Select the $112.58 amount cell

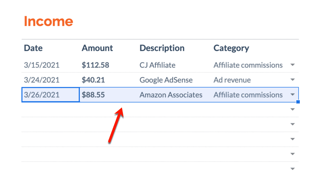coord(108,65)
